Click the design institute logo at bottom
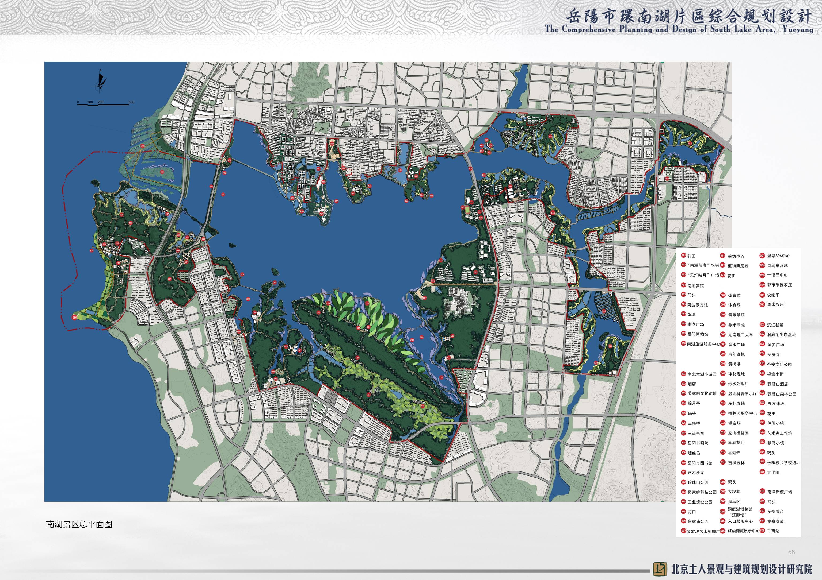822x580 pixels. [x=660, y=569]
